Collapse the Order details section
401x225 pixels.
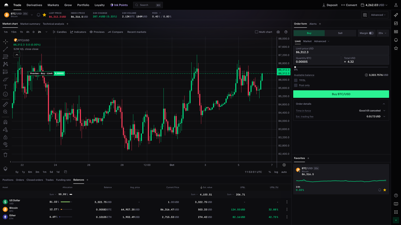pos(384,104)
